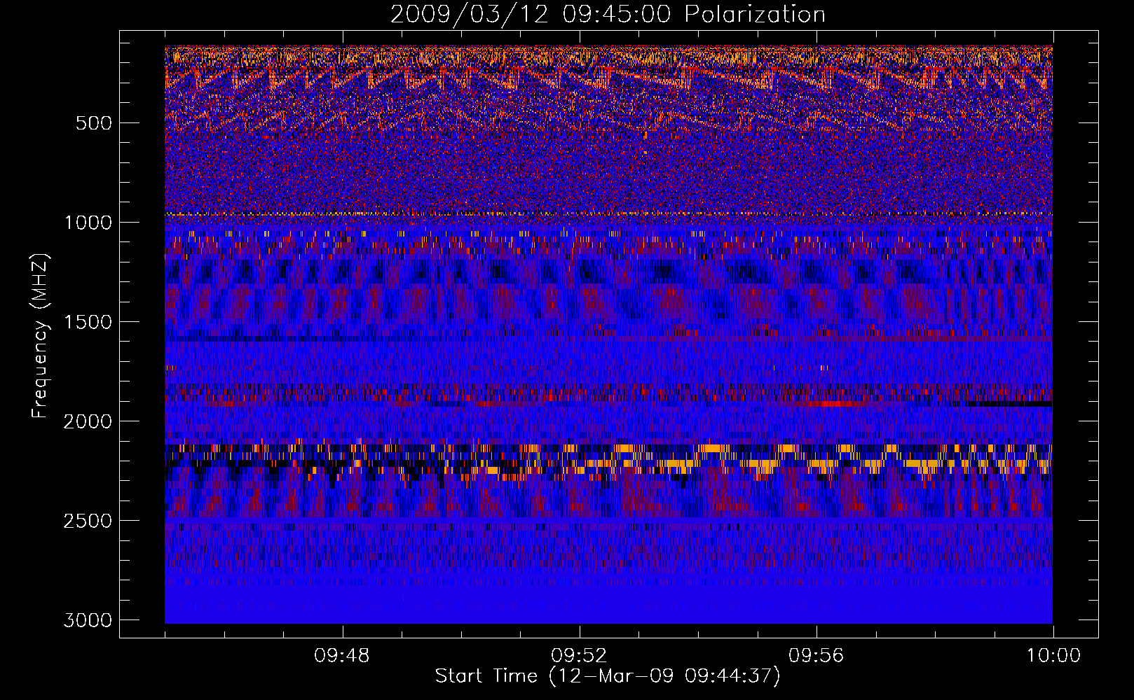Click the 09:48 time tick label
This screenshot has height=700, width=1134.
[x=342, y=656]
